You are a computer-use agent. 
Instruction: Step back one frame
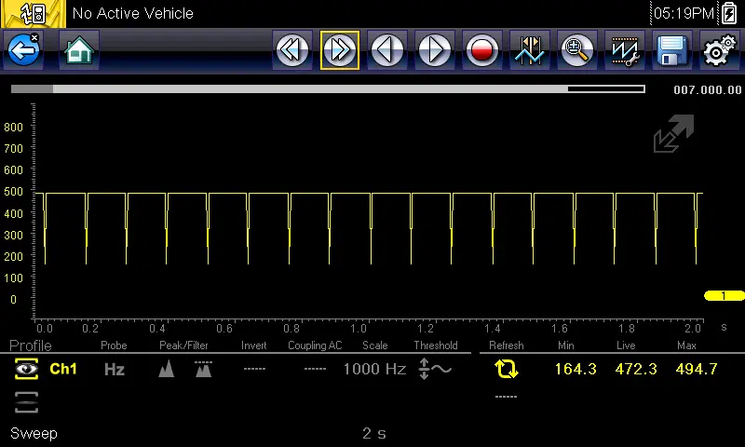click(x=387, y=50)
